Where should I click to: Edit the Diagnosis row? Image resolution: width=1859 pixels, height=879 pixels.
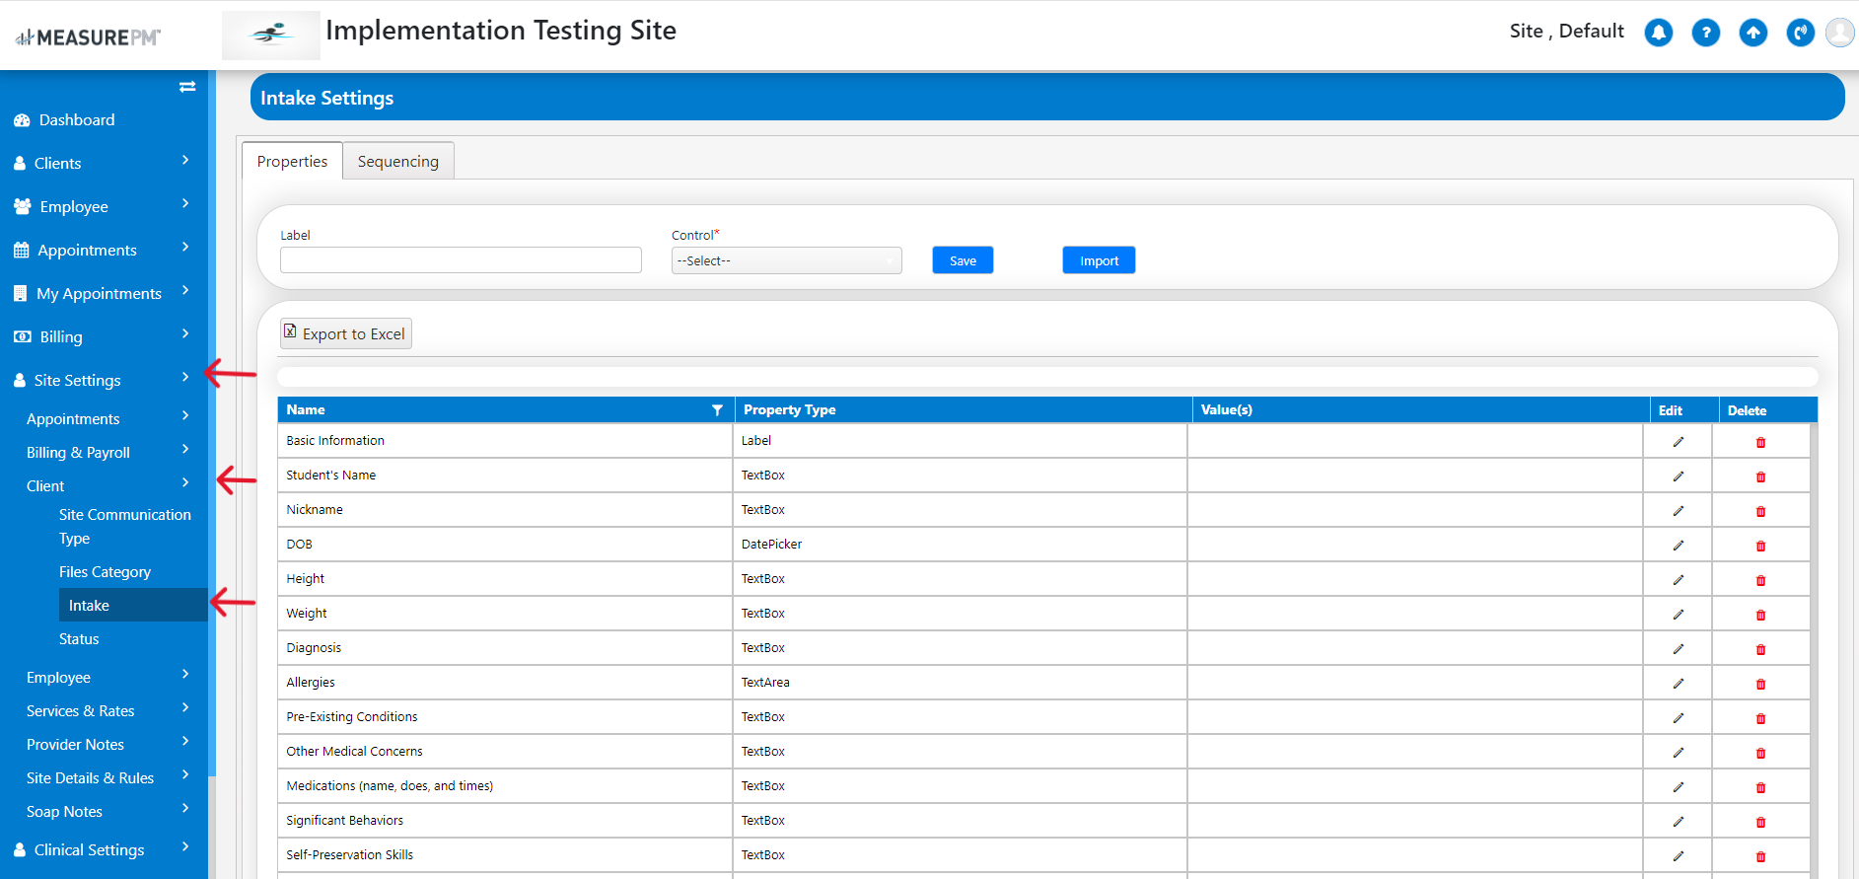(1678, 649)
